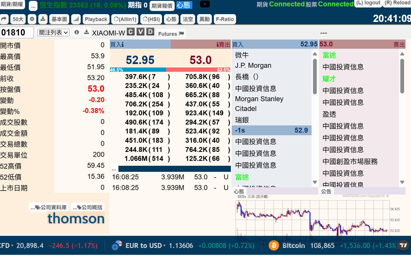This screenshot has height=256, width=411.
Task: Select 耀才 in sell broker list
Action: [329, 79]
